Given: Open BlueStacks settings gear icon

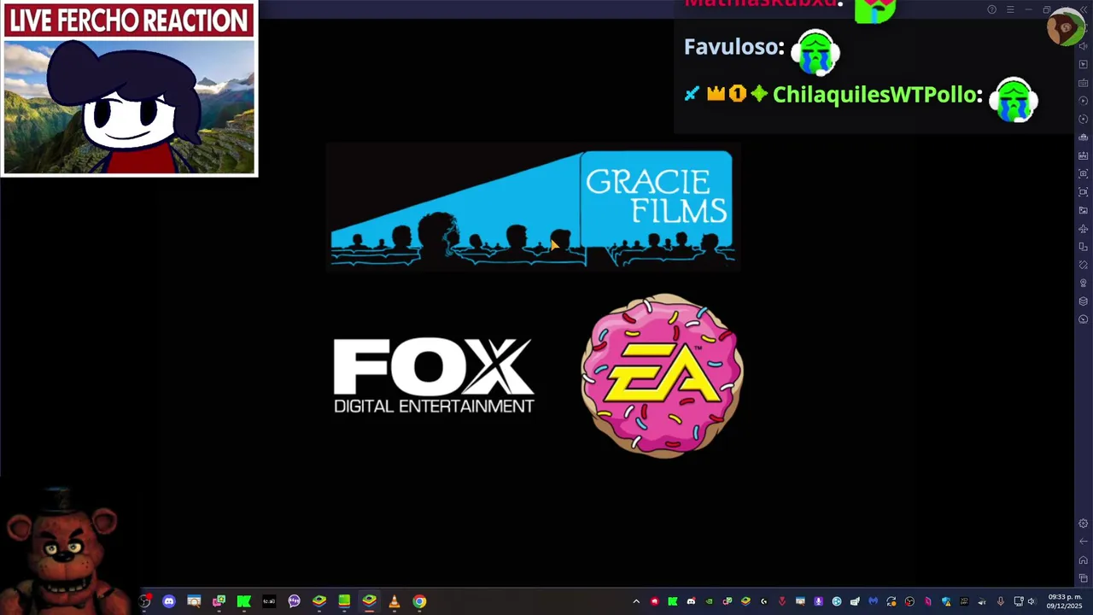Looking at the screenshot, I should click(1083, 524).
